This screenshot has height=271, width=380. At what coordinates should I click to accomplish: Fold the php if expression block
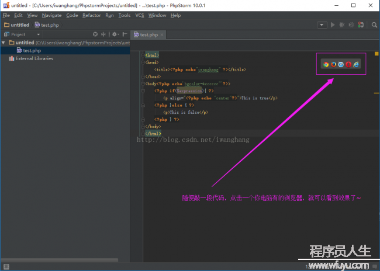coord(143,91)
